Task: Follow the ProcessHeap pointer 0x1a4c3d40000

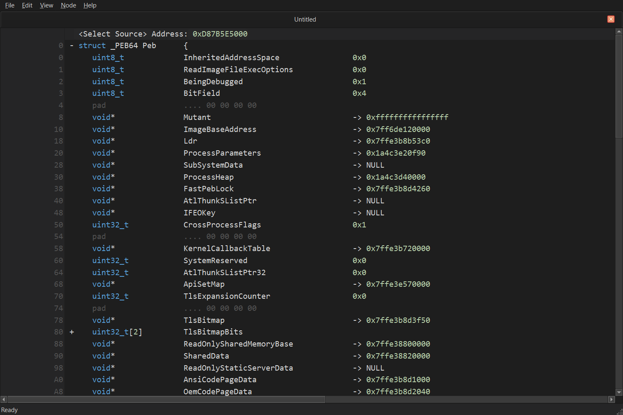Action: pos(396,177)
